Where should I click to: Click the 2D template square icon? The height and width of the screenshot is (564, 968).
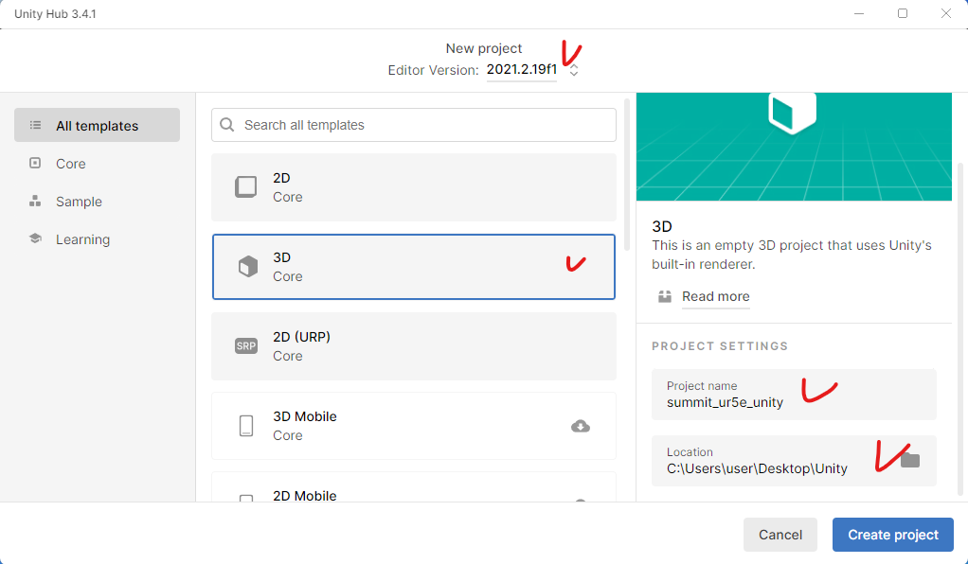(x=245, y=186)
